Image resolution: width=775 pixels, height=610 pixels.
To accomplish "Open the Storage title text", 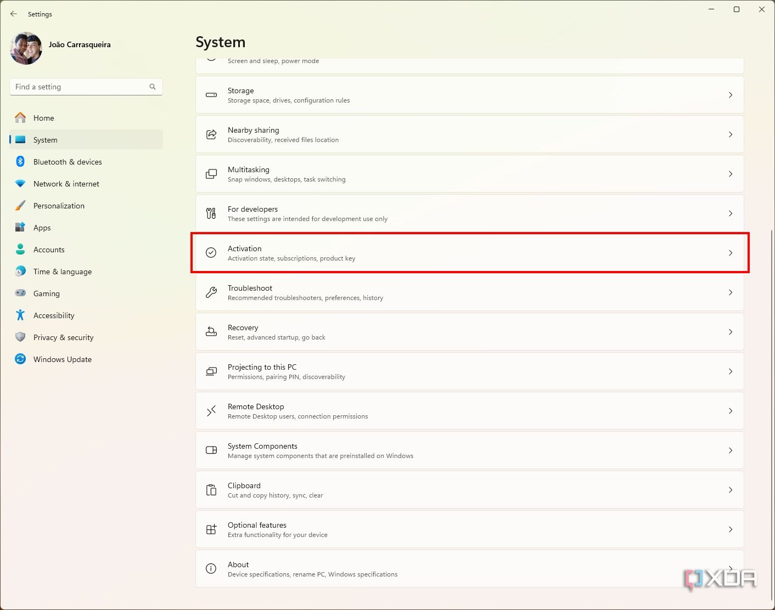I will pyautogui.click(x=241, y=91).
